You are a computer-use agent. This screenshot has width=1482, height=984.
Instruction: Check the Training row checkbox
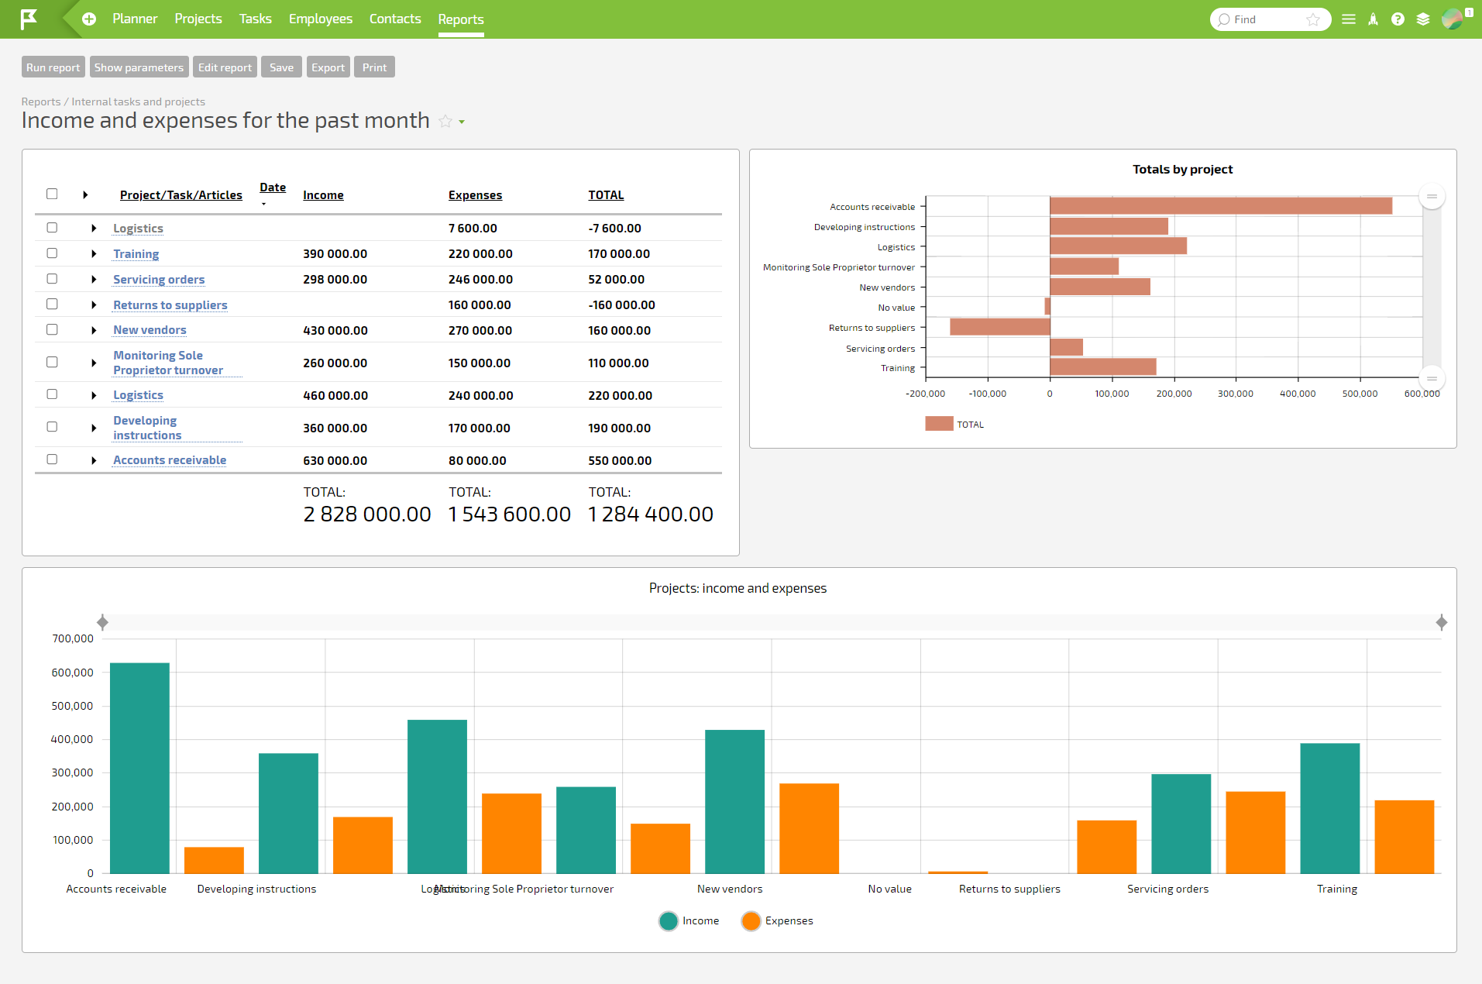click(x=52, y=253)
